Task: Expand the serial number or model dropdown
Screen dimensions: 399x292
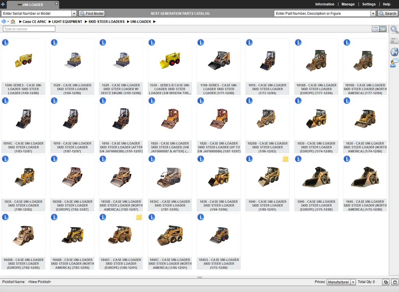Action: pos(74,14)
